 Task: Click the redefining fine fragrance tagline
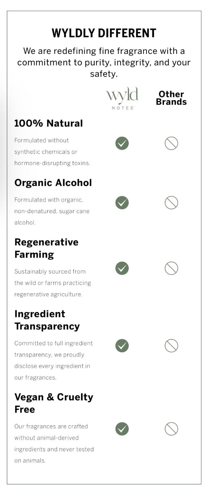point(104,62)
